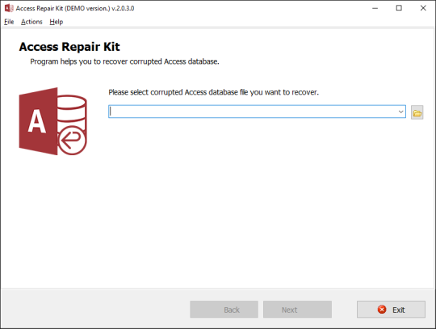
Task: Click the 'Access Repair Kit' heading text
Action: click(x=69, y=47)
